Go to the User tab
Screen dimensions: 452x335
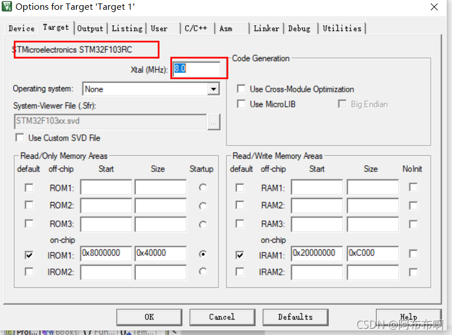162,28
